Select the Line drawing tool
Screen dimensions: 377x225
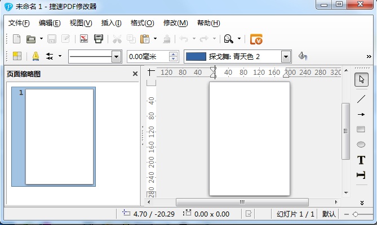[x=361, y=99]
